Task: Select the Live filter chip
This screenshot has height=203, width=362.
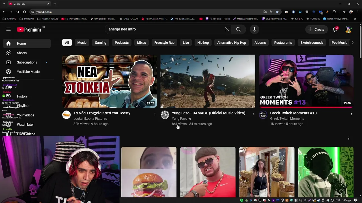Action: pos(186,43)
